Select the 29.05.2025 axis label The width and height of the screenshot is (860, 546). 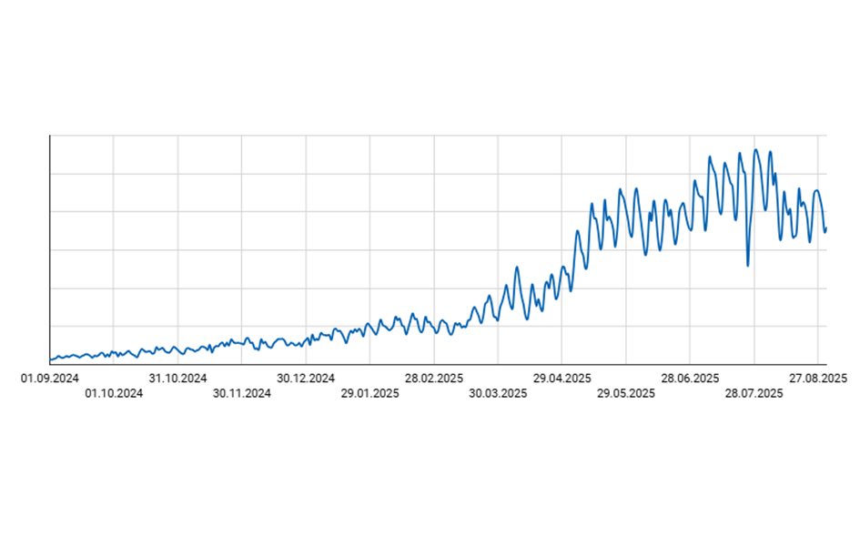point(626,394)
